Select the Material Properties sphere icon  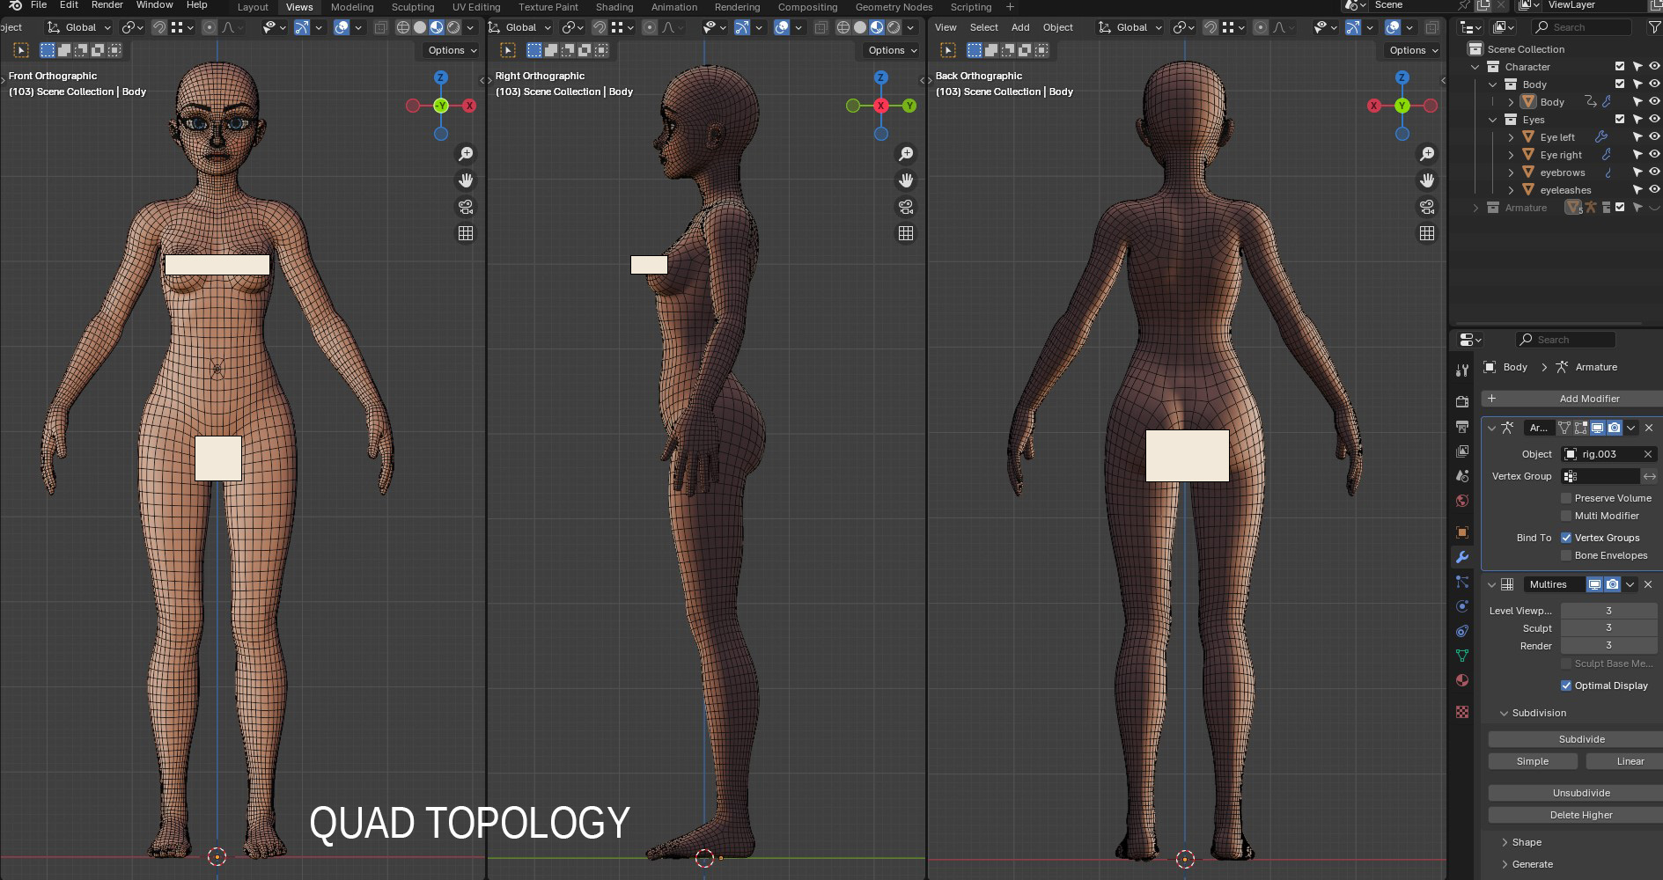[x=1462, y=680]
